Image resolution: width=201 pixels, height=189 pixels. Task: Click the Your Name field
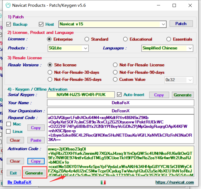pos(120,103)
